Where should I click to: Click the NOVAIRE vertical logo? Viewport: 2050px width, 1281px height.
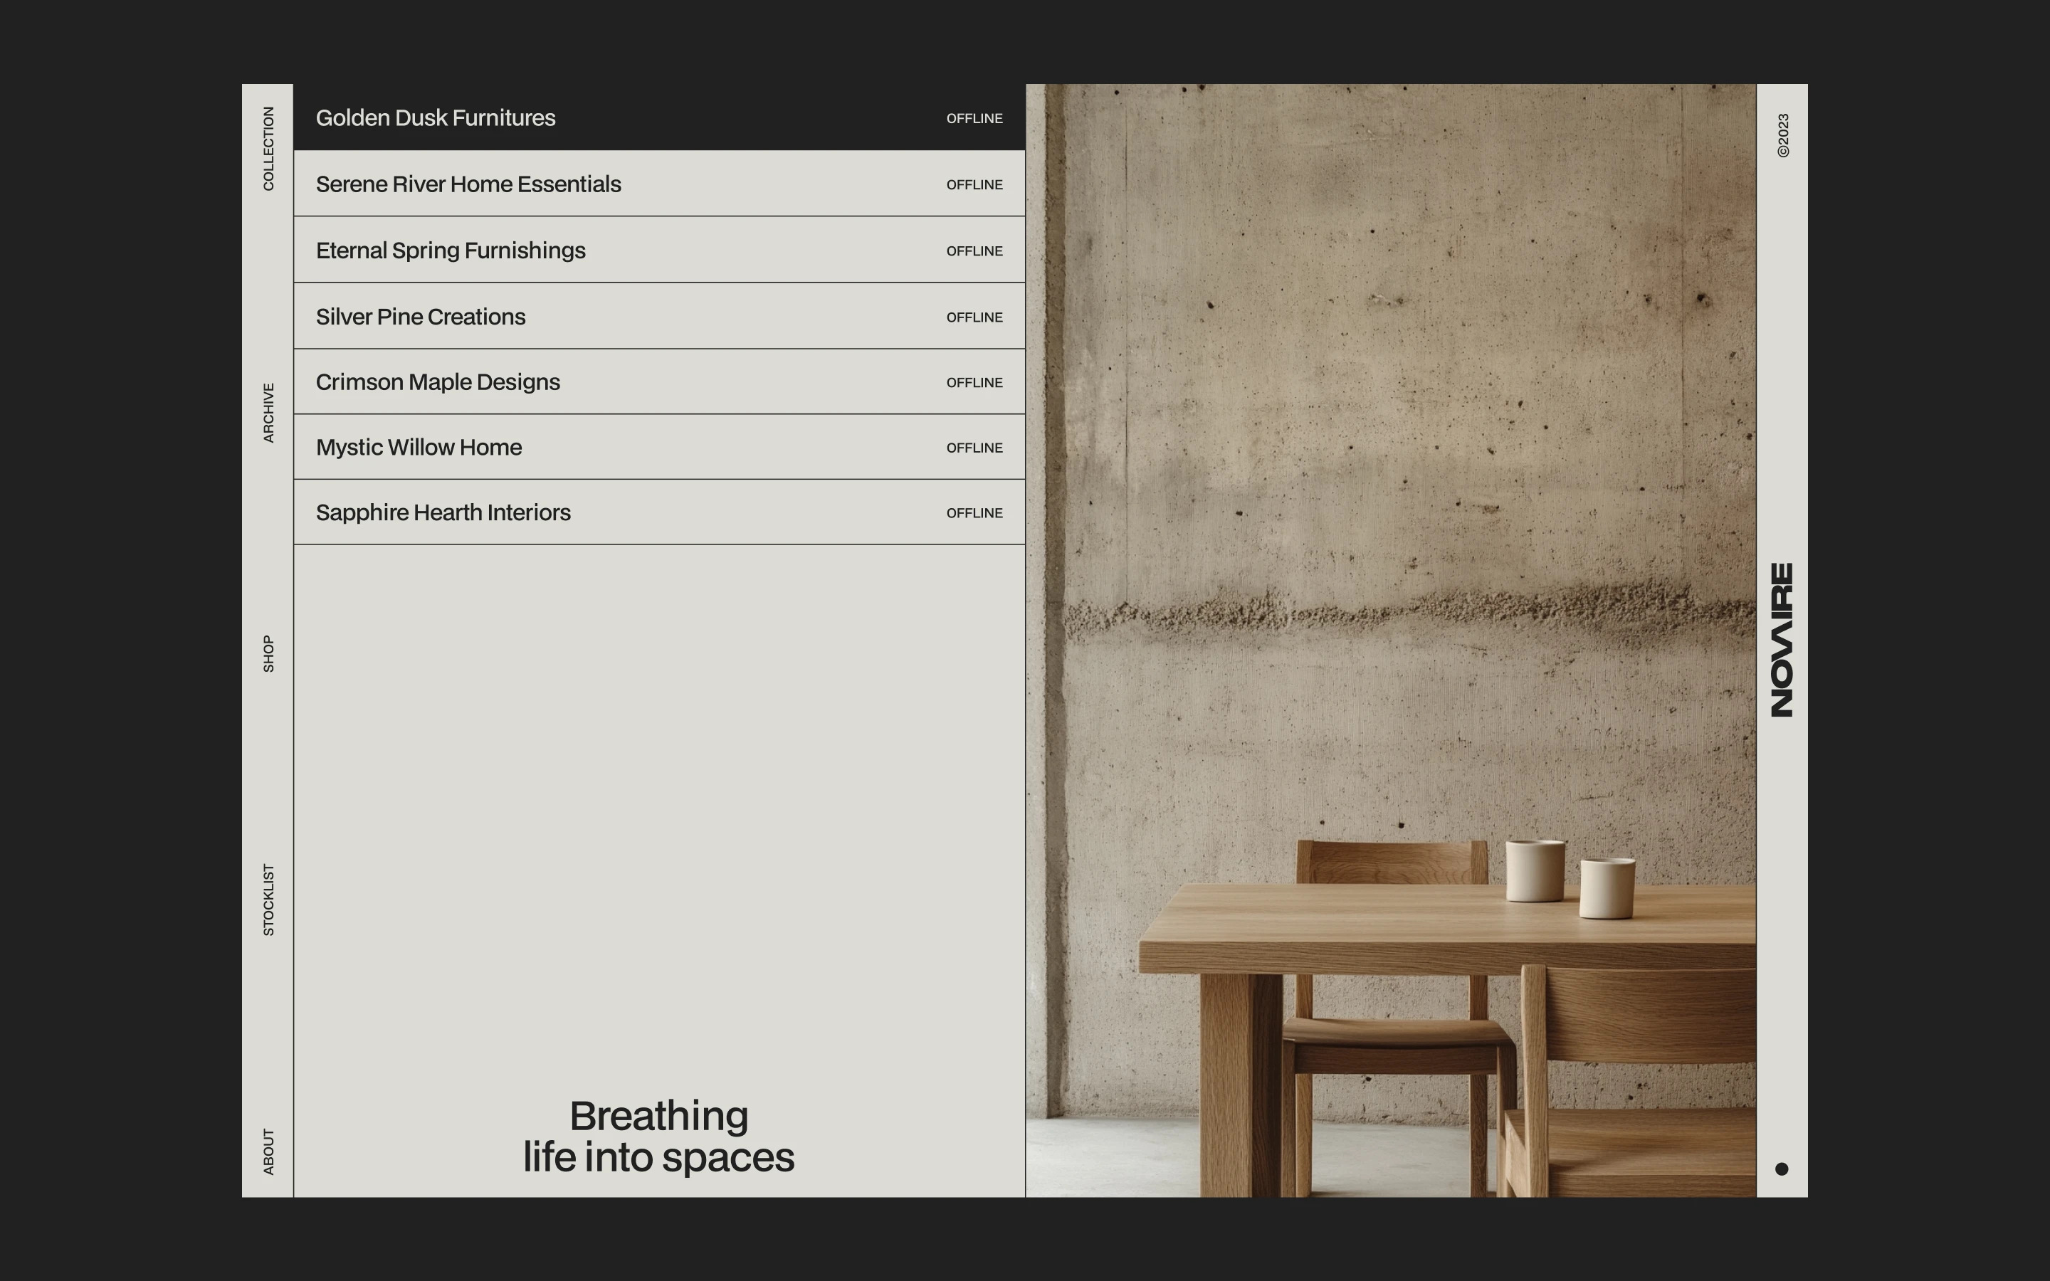(1782, 640)
